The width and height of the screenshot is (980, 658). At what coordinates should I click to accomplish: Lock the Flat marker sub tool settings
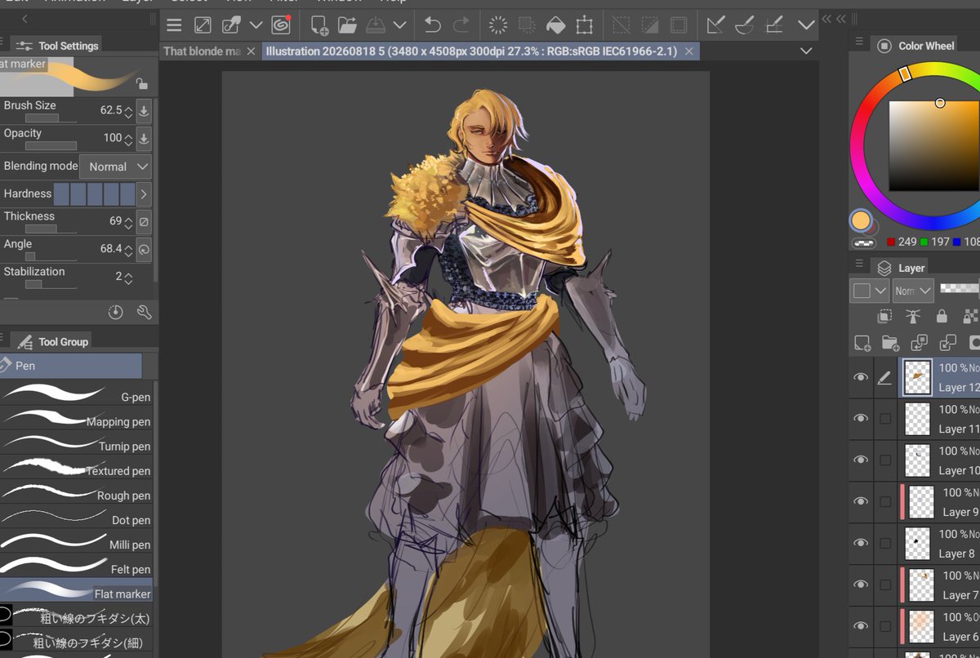tap(141, 83)
